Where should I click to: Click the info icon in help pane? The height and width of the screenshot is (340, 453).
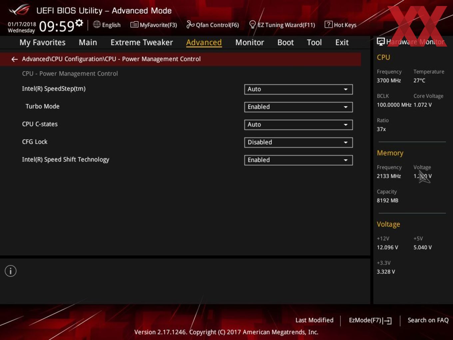pyautogui.click(x=11, y=271)
